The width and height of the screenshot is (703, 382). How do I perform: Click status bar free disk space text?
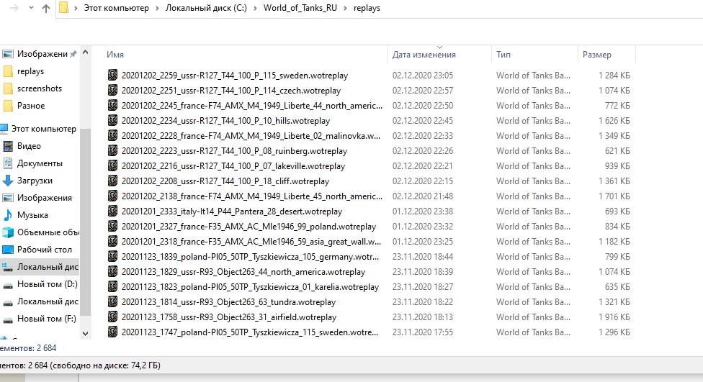point(105,365)
